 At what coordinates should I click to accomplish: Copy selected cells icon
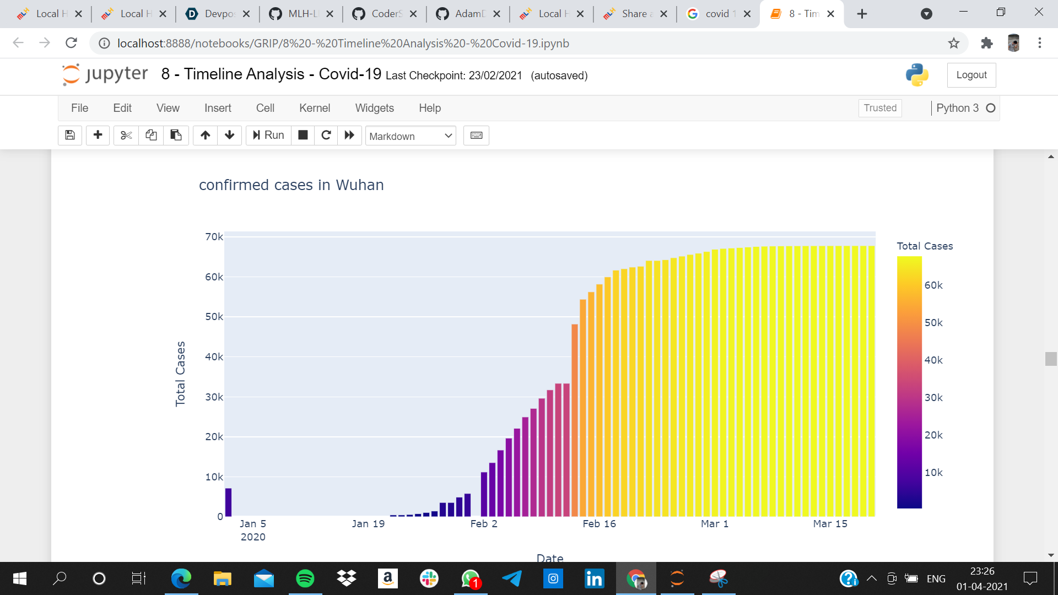click(151, 136)
